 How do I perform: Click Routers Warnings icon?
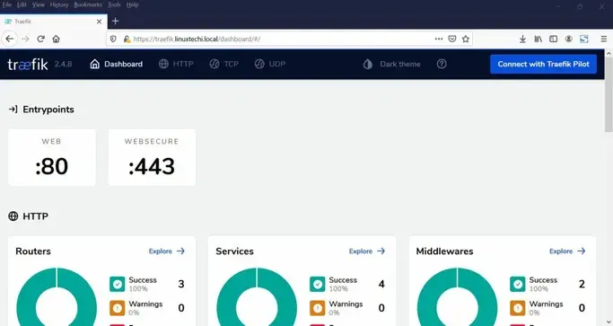coord(117,308)
